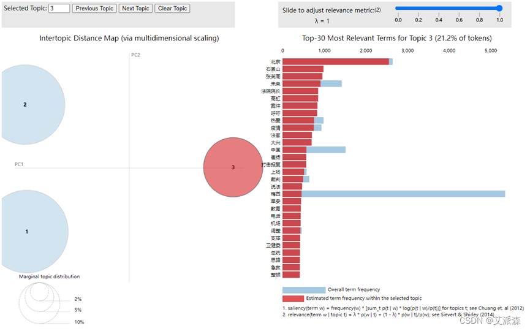Click the Marginal topic distribution label
This screenshot has height=331, width=530.
[x=50, y=276]
